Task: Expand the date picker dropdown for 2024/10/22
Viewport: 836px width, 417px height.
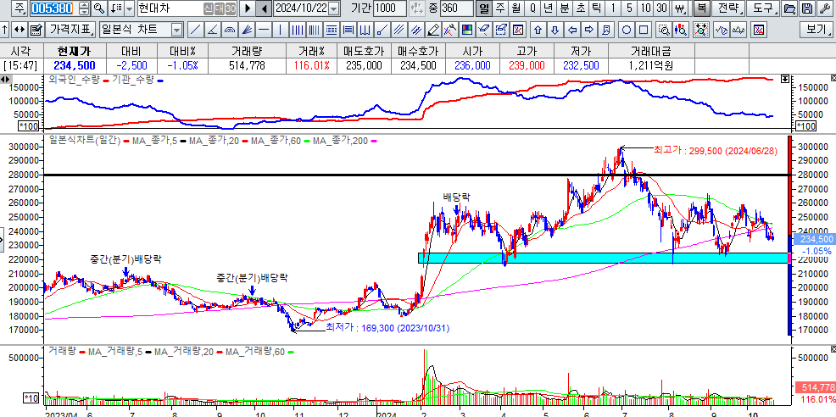Action: 333,8
